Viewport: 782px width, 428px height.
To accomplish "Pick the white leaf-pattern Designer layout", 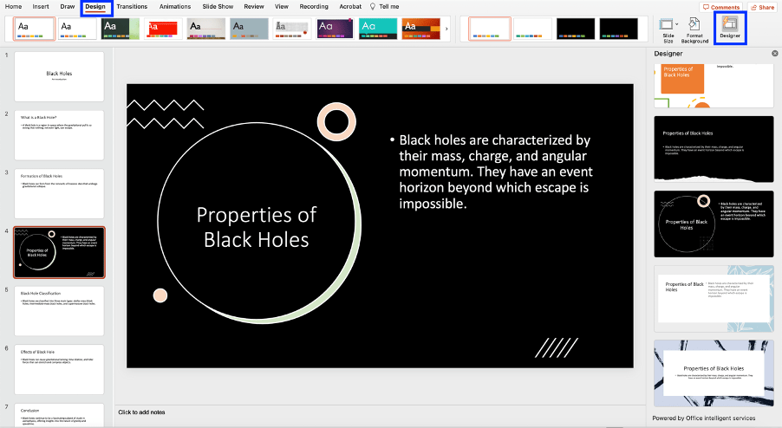I will (714, 298).
